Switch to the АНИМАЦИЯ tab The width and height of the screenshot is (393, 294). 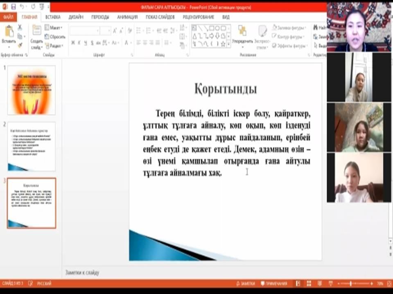coord(127,17)
